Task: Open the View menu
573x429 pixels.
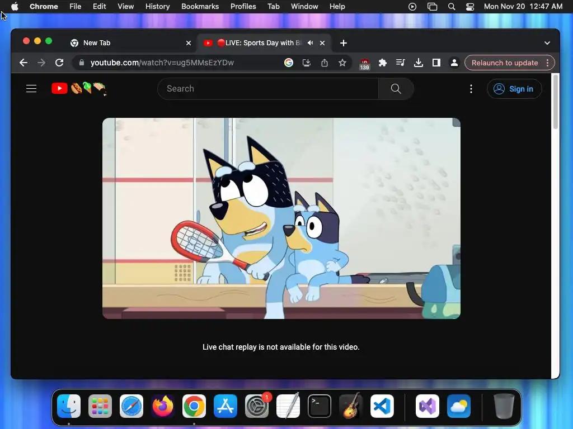Action: click(126, 7)
